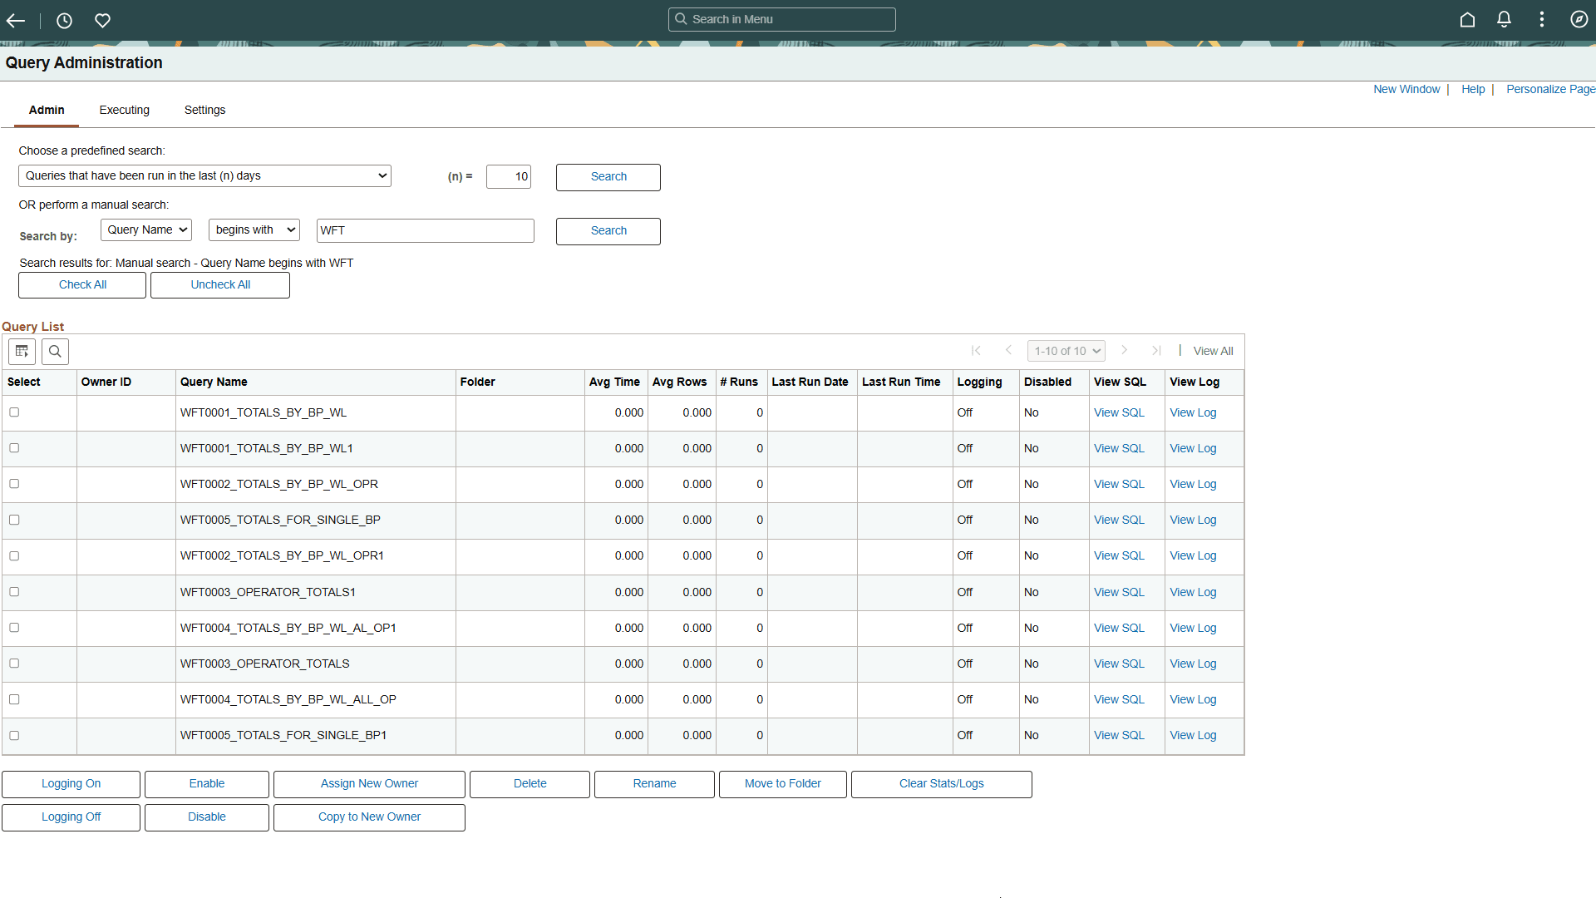Select the checkbox for WFT0001_TOTALS_BY_BP_WL
Image resolution: width=1596 pixels, height=898 pixels.
coord(14,412)
